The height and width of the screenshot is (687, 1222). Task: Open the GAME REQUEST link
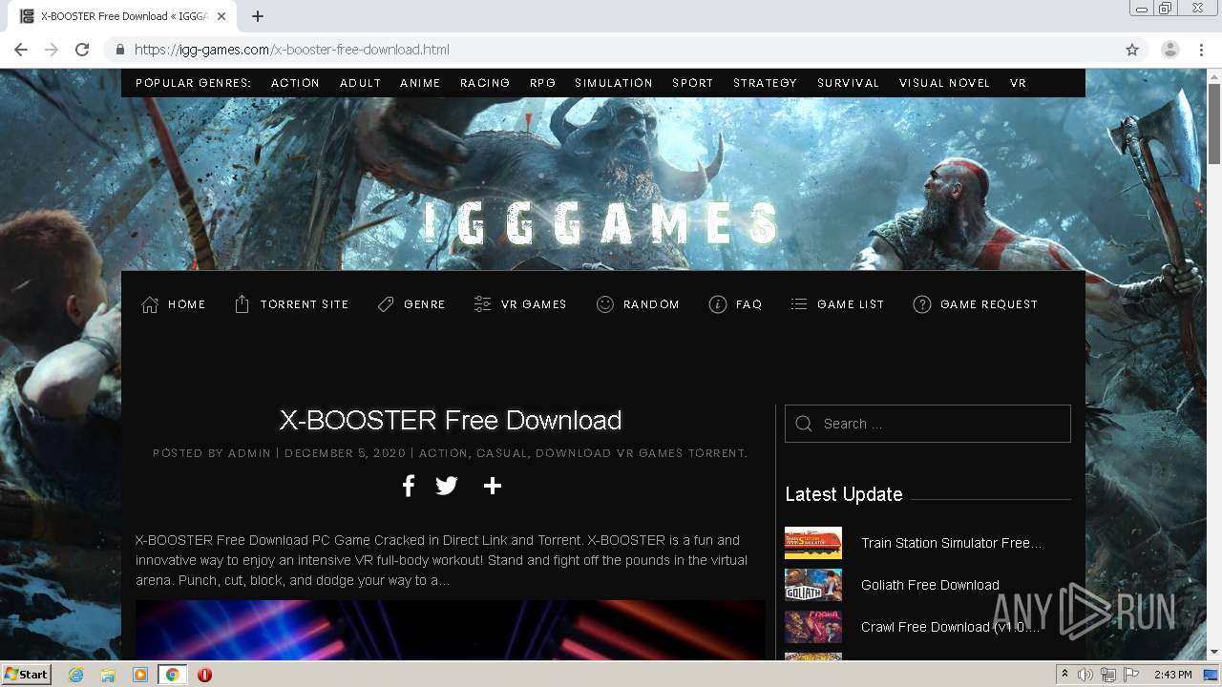click(989, 304)
